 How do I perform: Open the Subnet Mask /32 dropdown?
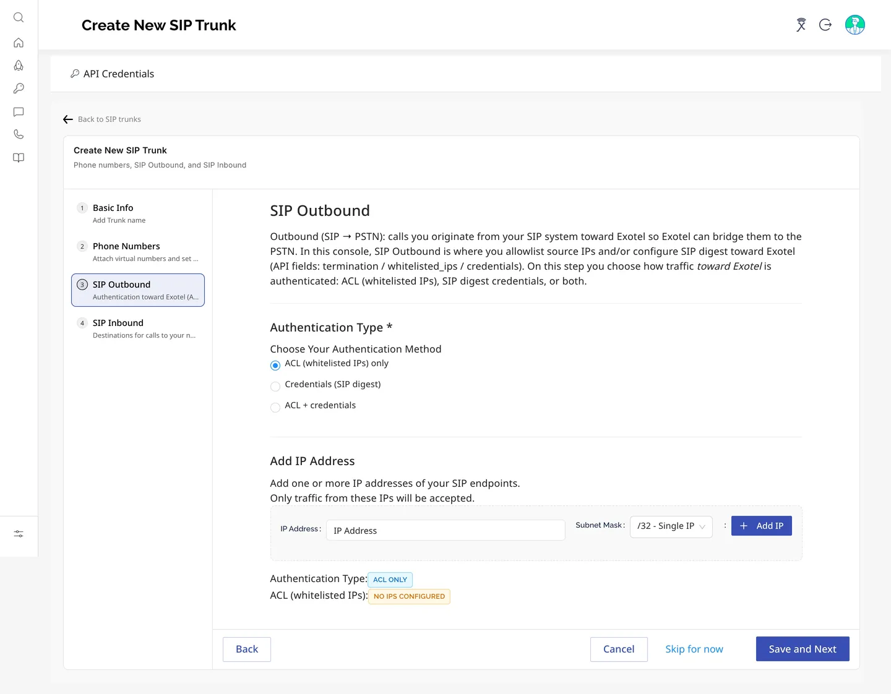pos(671,526)
